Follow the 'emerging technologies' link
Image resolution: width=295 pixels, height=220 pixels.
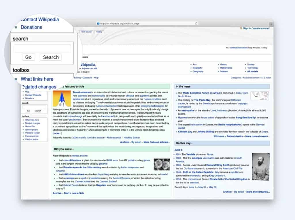coord(152,106)
